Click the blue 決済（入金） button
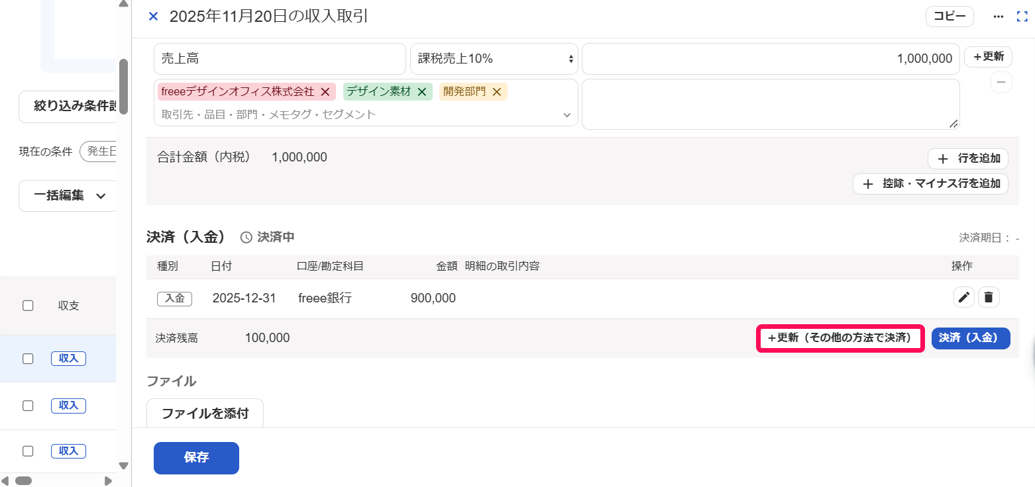1035x487 pixels. 971,338
